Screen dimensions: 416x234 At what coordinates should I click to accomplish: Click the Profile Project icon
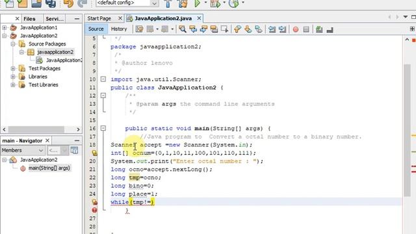pos(233,3)
